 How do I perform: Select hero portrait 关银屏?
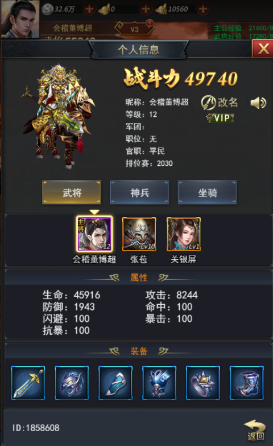pos(184,234)
